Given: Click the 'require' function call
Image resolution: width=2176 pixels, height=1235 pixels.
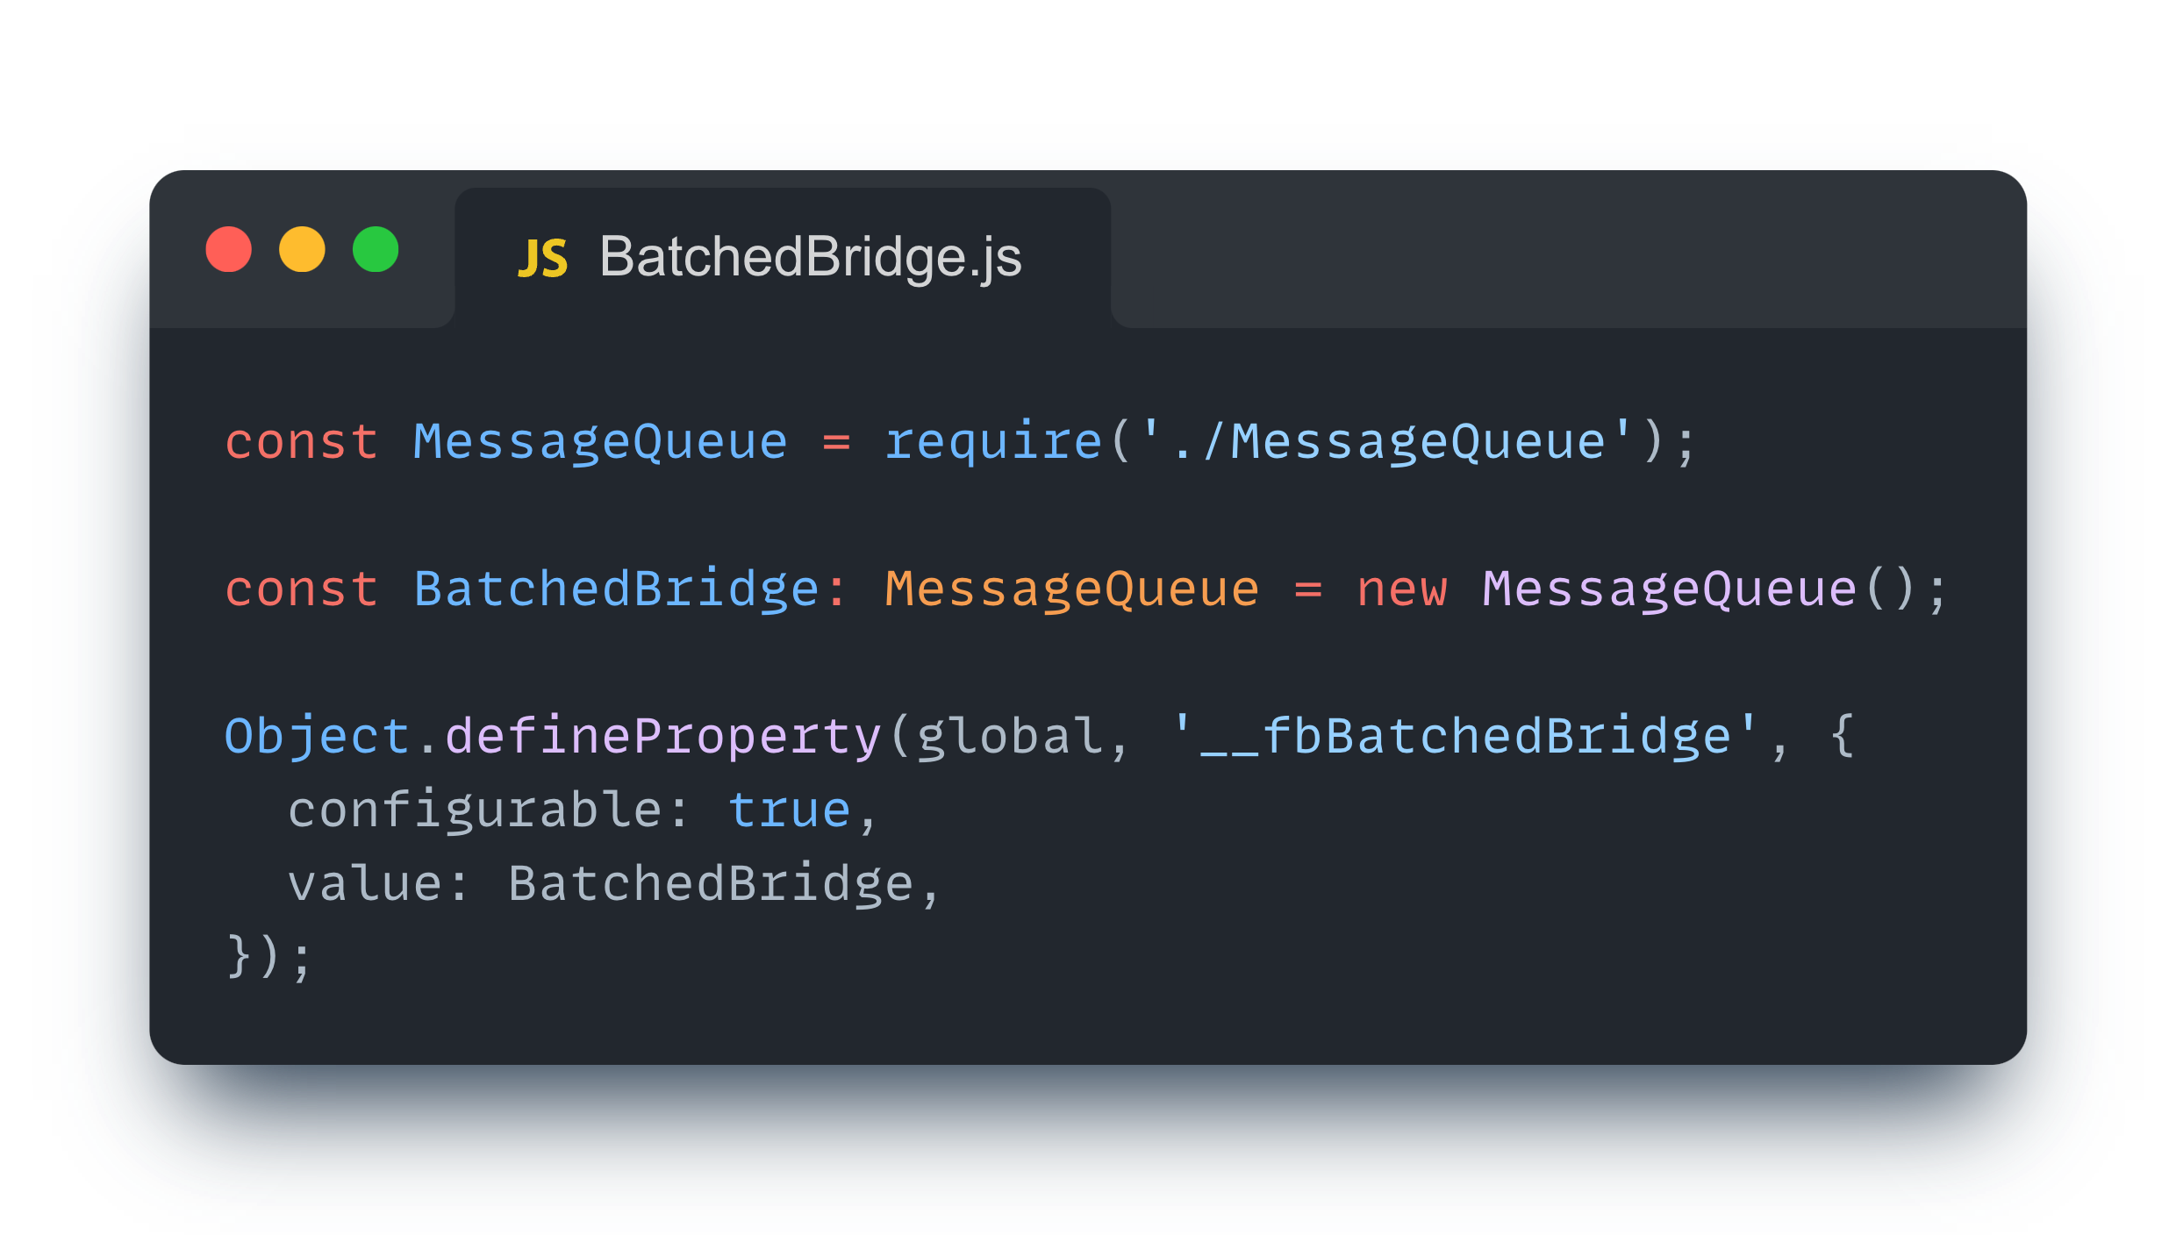Looking at the screenshot, I should coord(992,441).
